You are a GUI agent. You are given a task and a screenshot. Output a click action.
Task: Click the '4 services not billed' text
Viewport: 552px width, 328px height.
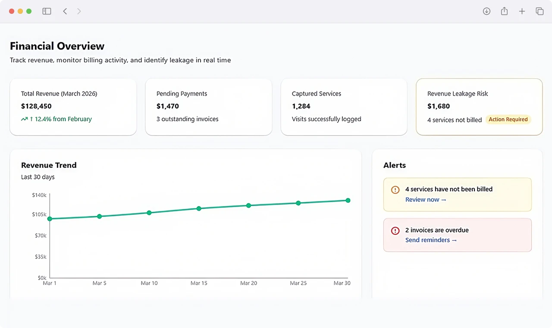click(x=455, y=120)
